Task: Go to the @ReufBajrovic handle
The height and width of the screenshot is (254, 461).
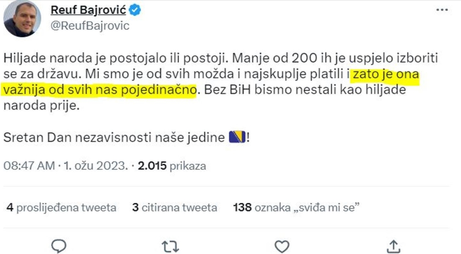Action: click(x=90, y=25)
